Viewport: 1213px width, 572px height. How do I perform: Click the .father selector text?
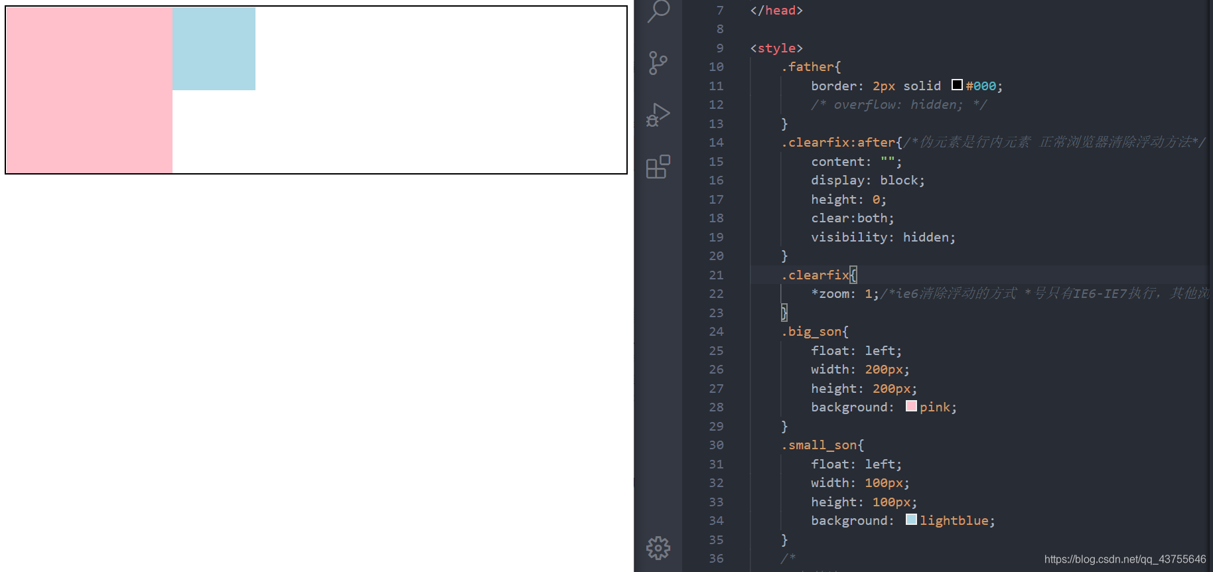pyautogui.click(x=808, y=67)
